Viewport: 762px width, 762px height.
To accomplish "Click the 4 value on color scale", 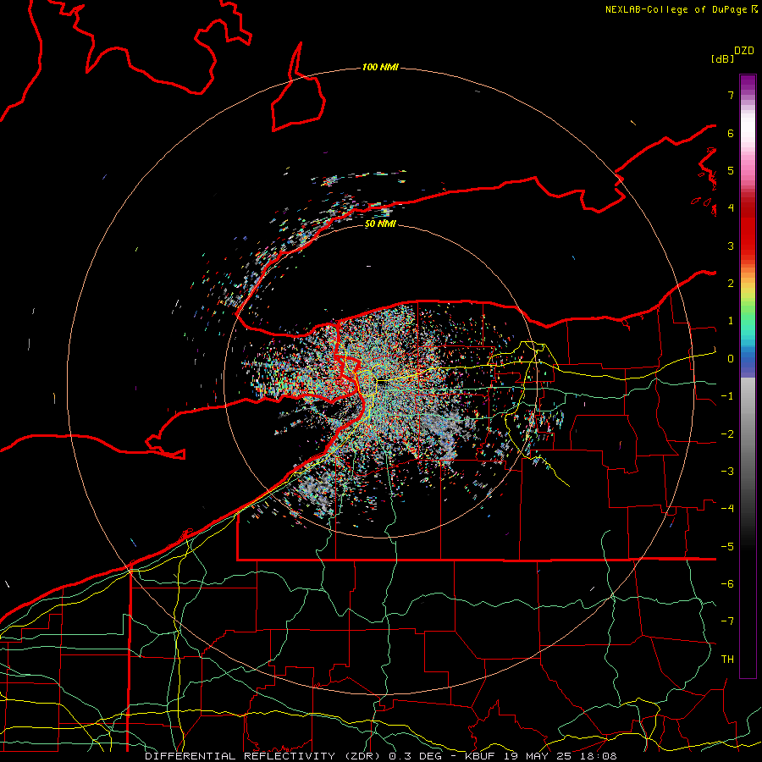I will 731,208.
